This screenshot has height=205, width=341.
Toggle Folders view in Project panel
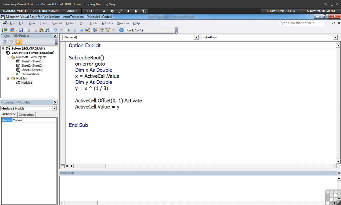(x=18, y=42)
